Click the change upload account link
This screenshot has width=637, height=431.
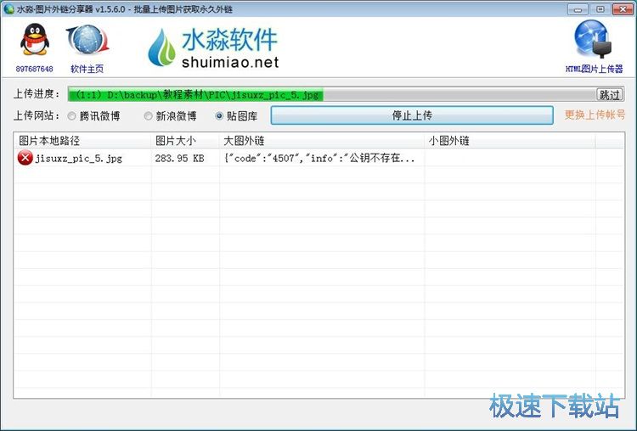tap(595, 115)
